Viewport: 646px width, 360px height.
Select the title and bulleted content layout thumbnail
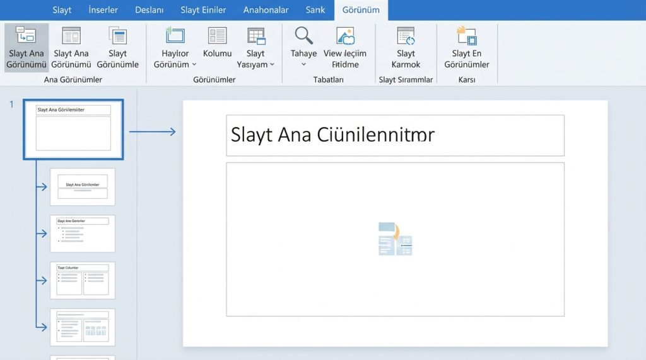tap(83, 234)
